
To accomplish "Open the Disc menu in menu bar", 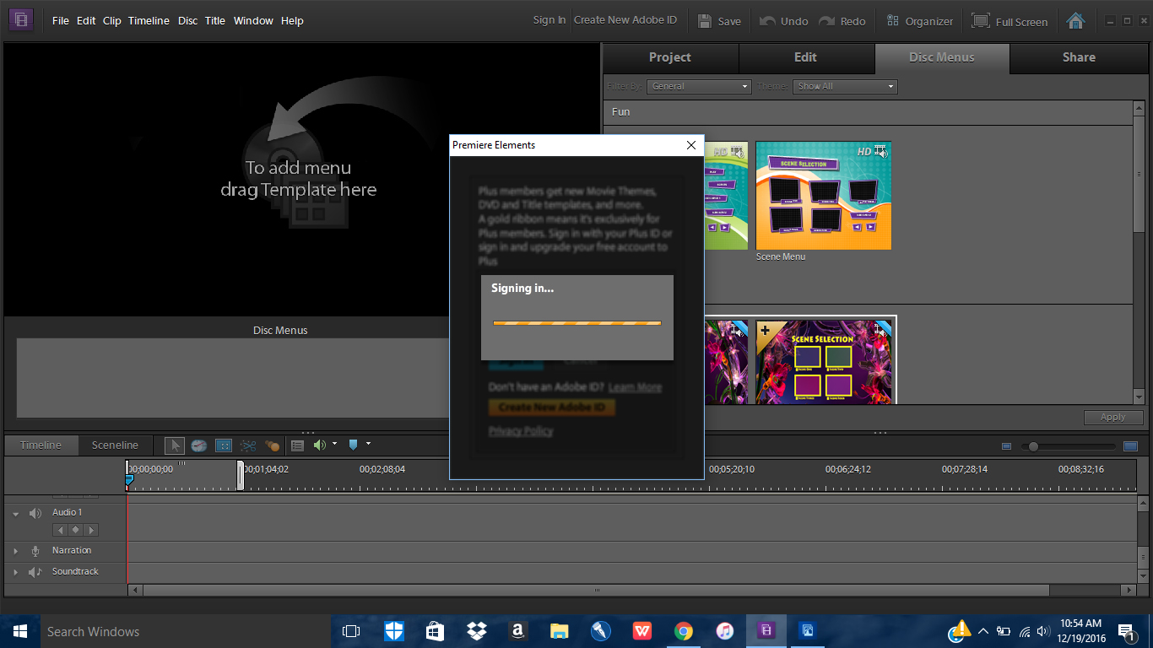I will click(x=187, y=20).
